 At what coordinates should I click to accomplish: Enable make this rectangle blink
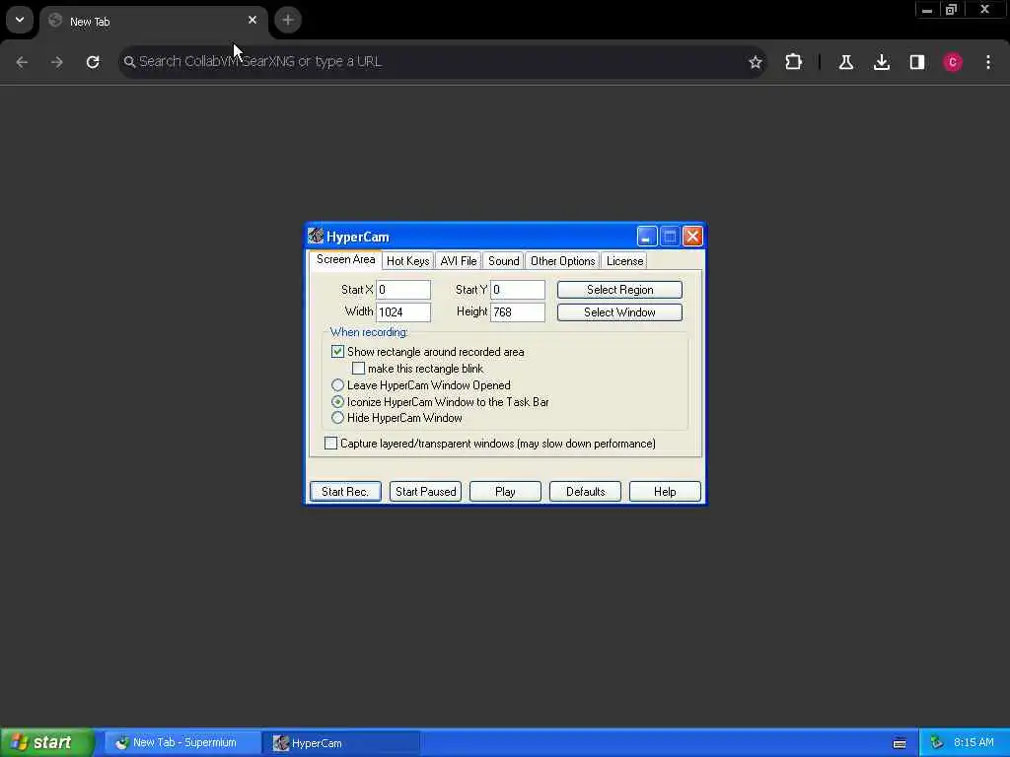(359, 369)
